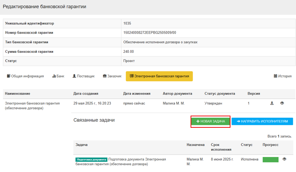Download the electronic bank guarantee document

[x=272, y=103]
